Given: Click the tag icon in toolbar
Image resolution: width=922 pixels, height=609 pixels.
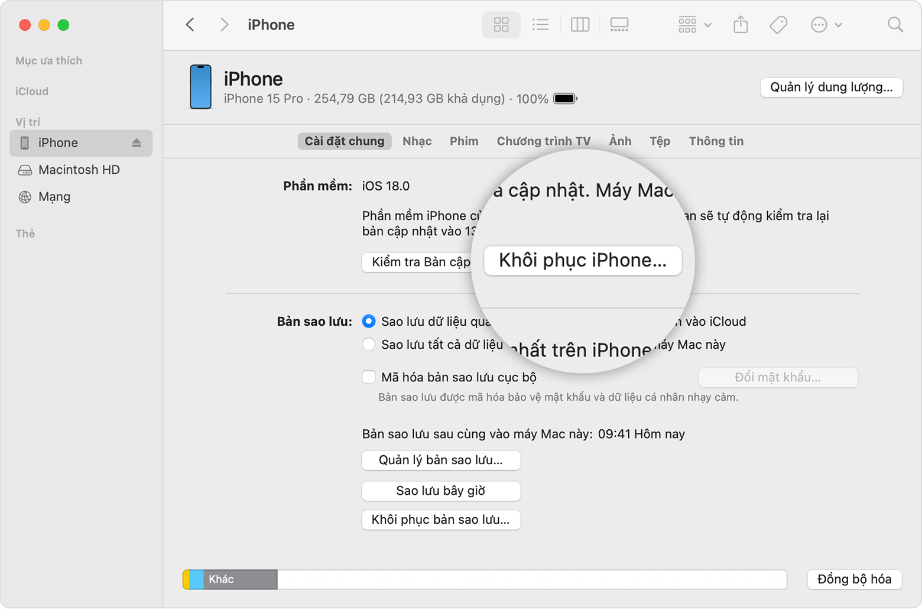Looking at the screenshot, I should click(778, 25).
